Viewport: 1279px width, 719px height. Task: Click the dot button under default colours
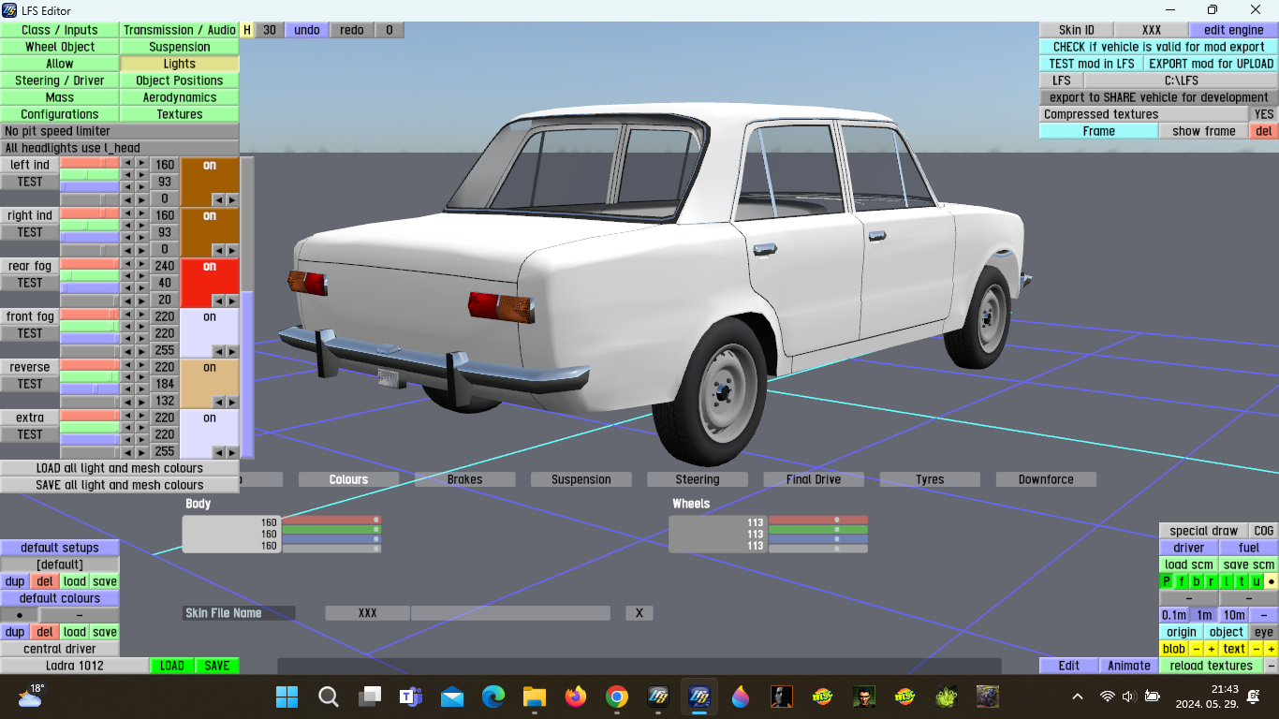pyautogui.click(x=20, y=615)
